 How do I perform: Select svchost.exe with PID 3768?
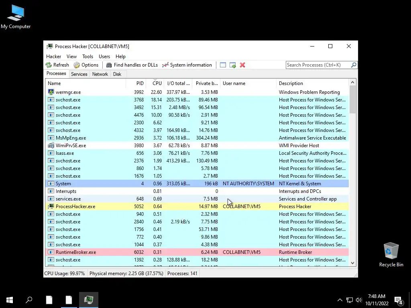coord(197,100)
